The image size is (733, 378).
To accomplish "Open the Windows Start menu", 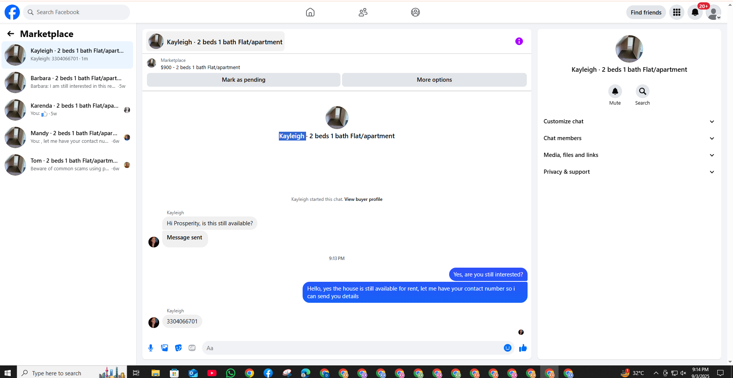I will tap(8, 373).
